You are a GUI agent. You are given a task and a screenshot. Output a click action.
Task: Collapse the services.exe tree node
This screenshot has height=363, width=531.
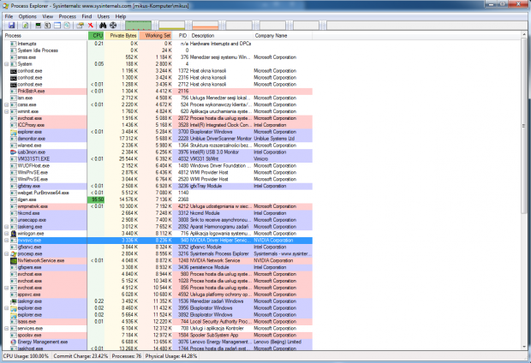coord(7,328)
